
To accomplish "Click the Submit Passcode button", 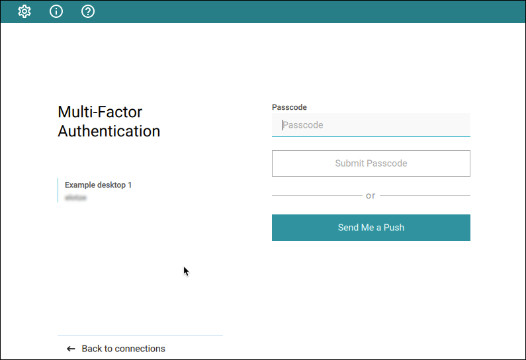I will (x=371, y=163).
